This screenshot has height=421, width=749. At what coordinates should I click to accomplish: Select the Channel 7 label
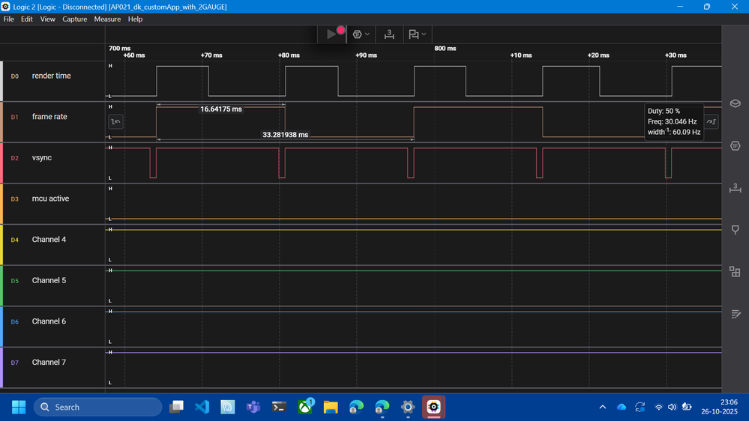pyautogui.click(x=49, y=363)
